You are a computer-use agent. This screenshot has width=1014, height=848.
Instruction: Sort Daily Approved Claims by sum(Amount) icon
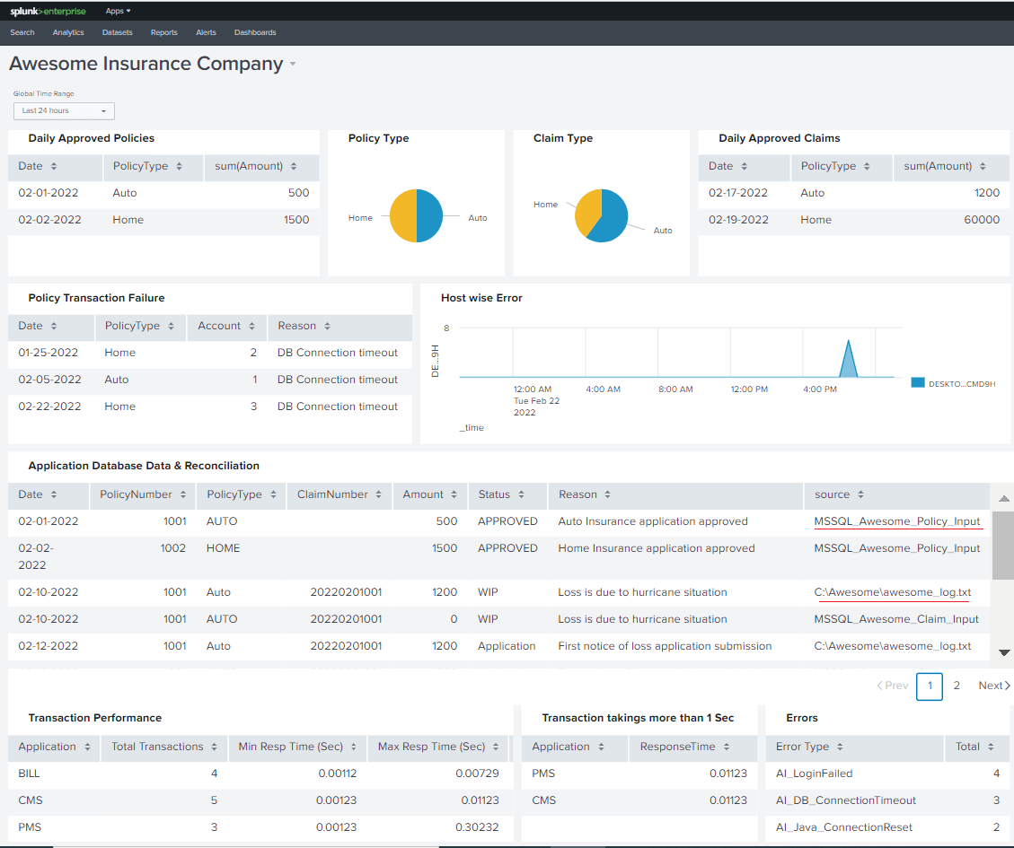point(982,167)
